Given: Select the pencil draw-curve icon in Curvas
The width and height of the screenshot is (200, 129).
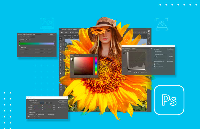Looking at the screenshot, I should coord(126,53).
